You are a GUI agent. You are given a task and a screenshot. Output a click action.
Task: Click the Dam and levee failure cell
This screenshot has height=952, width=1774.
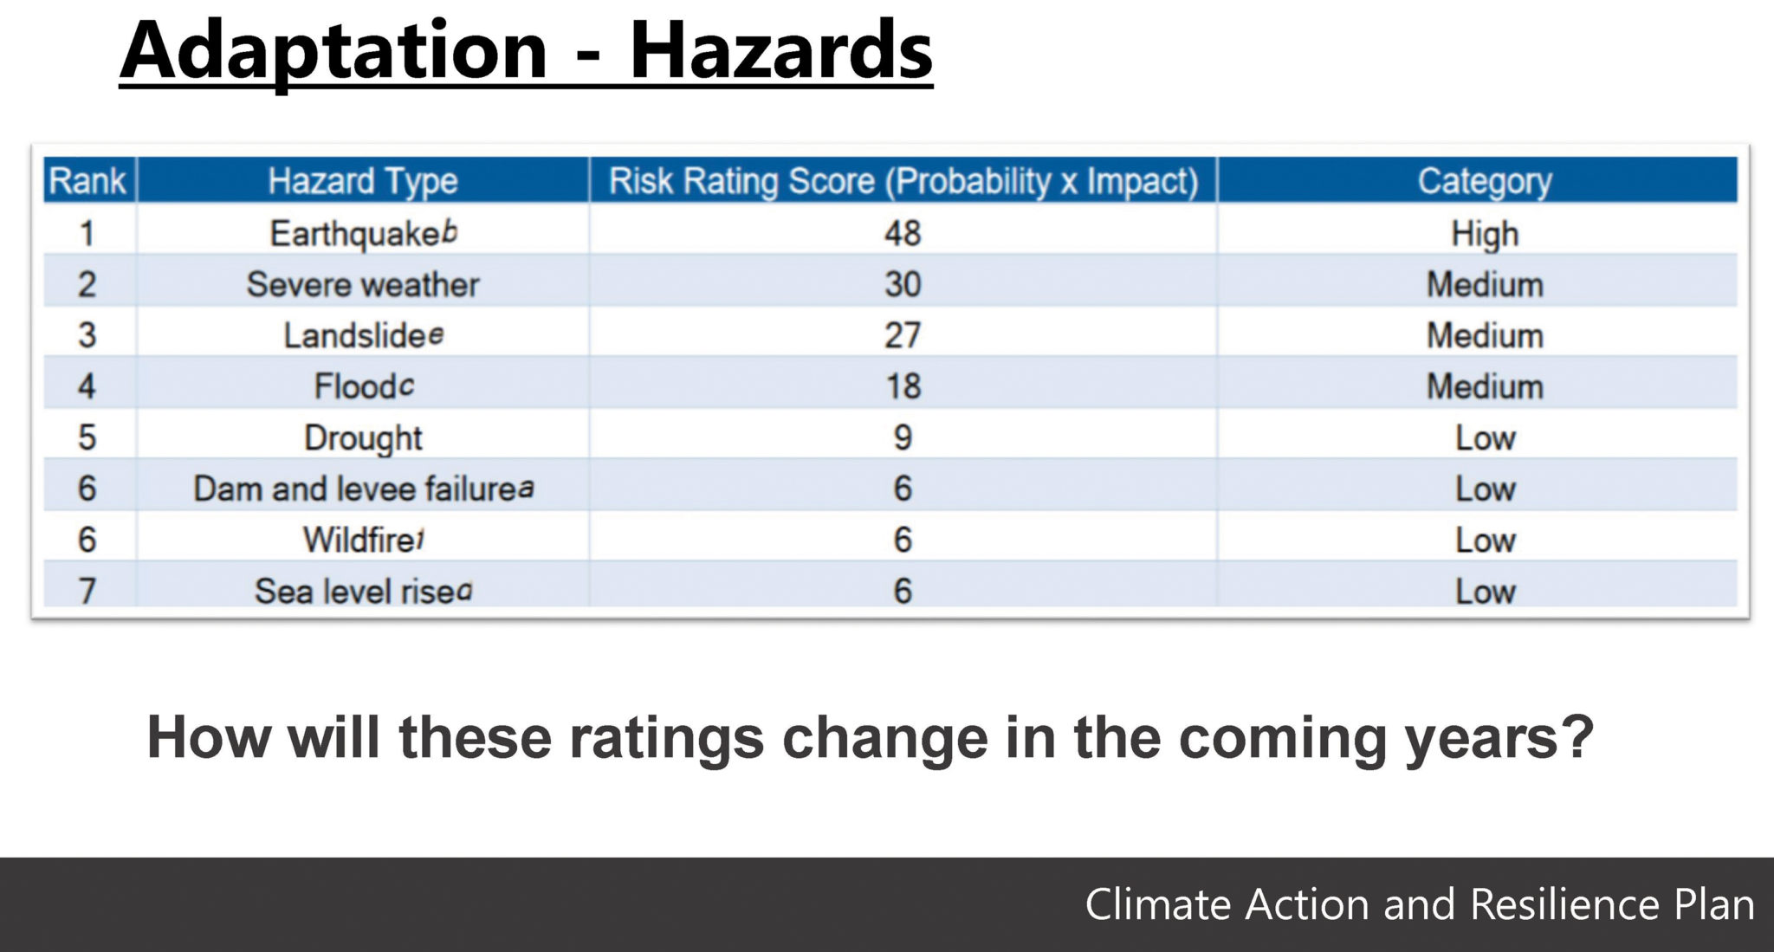362,489
